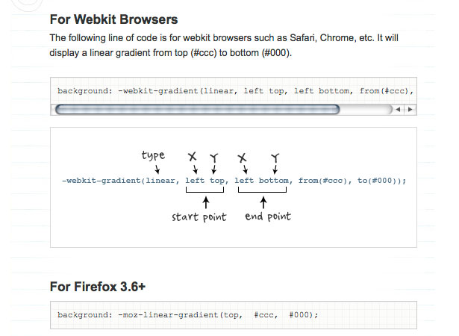
Task: Click inside the -webkit-gradient background code line
Action: coord(235,91)
